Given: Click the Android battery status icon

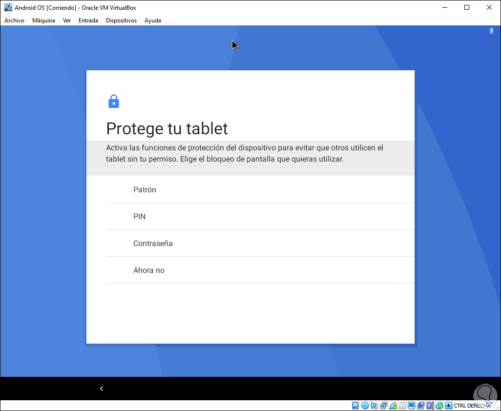Looking at the screenshot, I should point(491,30).
